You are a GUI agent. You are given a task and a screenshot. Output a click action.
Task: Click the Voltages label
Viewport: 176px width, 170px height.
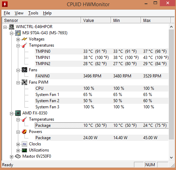[x=37, y=39]
